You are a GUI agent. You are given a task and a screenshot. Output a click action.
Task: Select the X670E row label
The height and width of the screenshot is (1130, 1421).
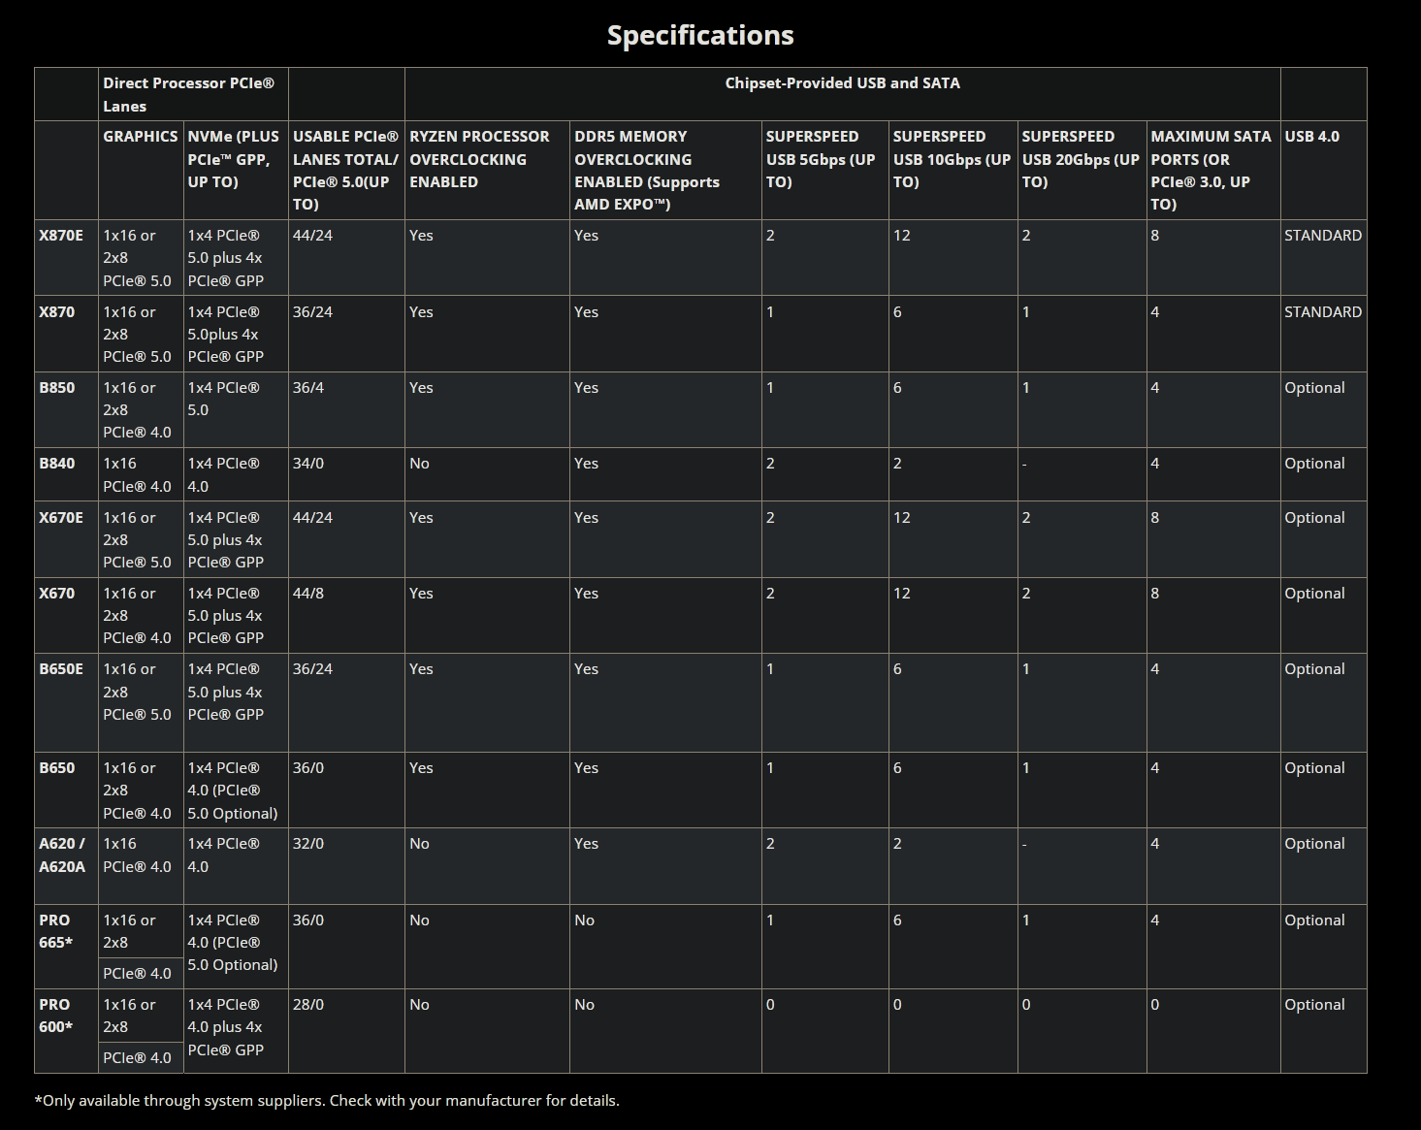click(61, 518)
